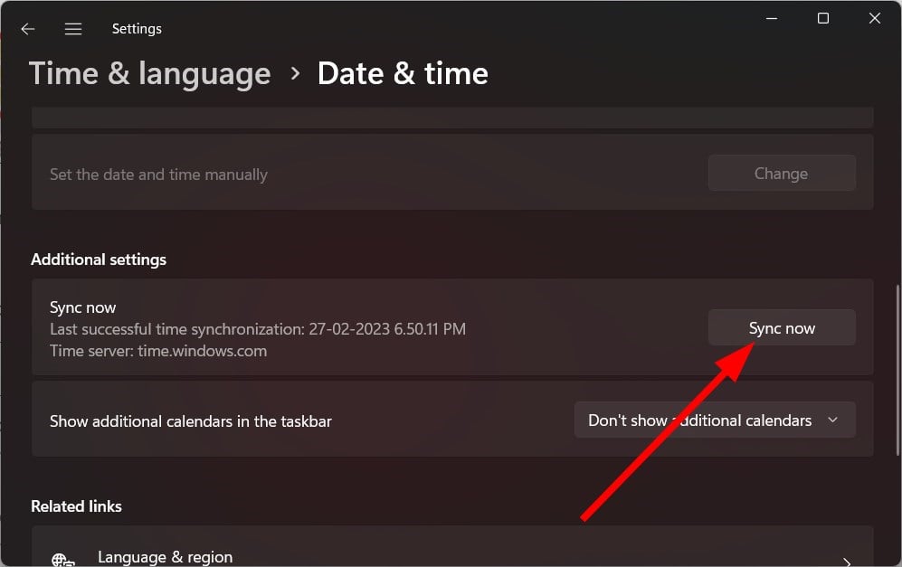Click the Sync now button
This screenshot has width=902, height=567.
point(782,327)
